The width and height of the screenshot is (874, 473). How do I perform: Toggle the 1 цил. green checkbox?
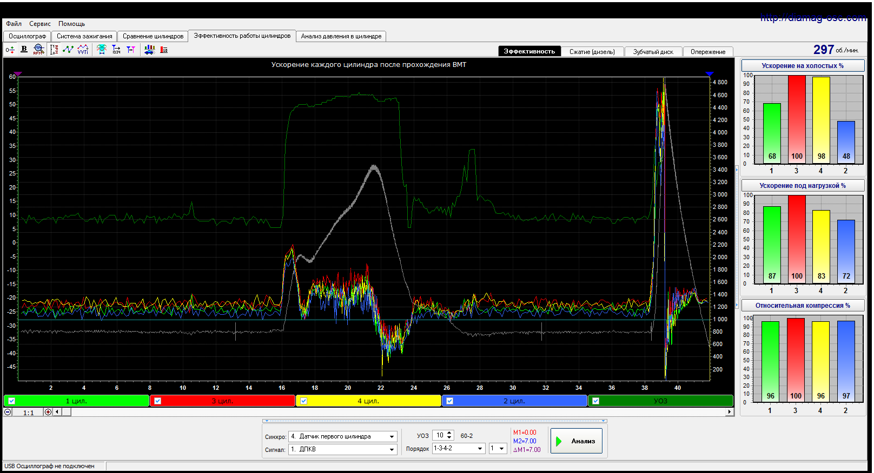coord(11,401)
